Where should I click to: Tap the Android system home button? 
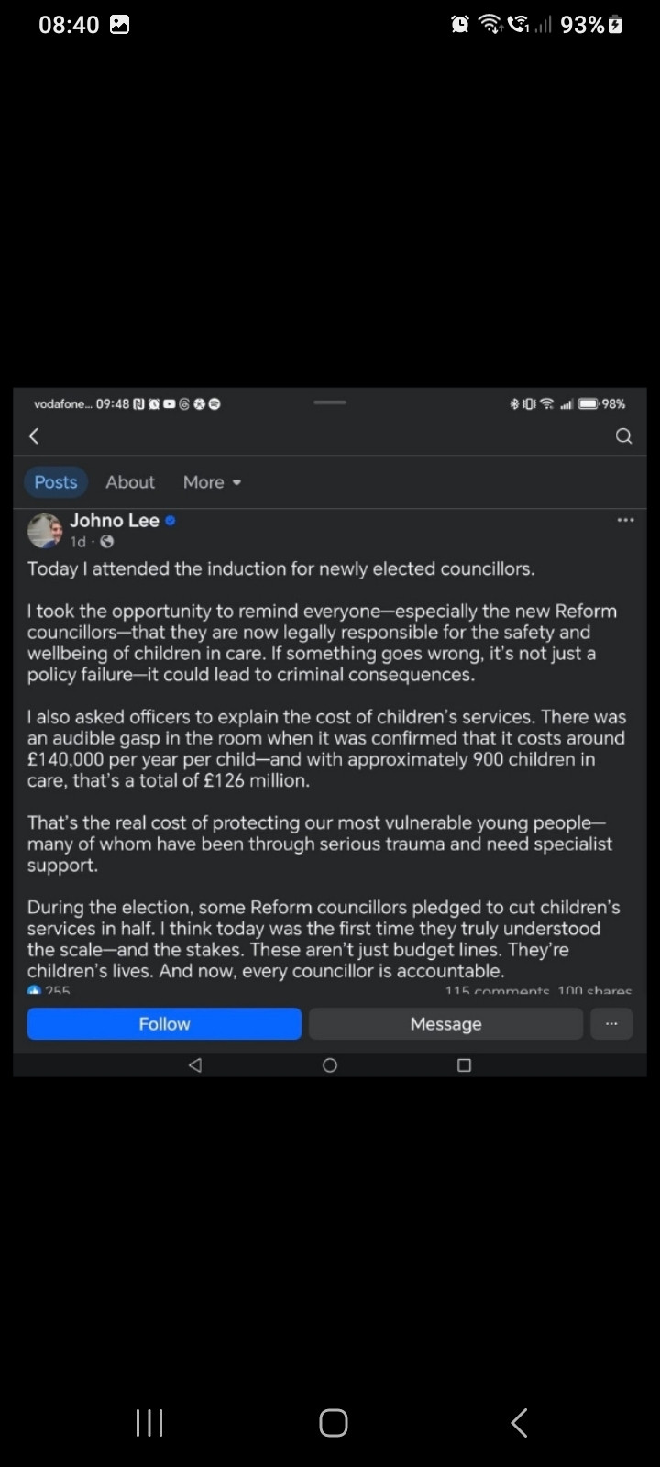point(333,1422)
